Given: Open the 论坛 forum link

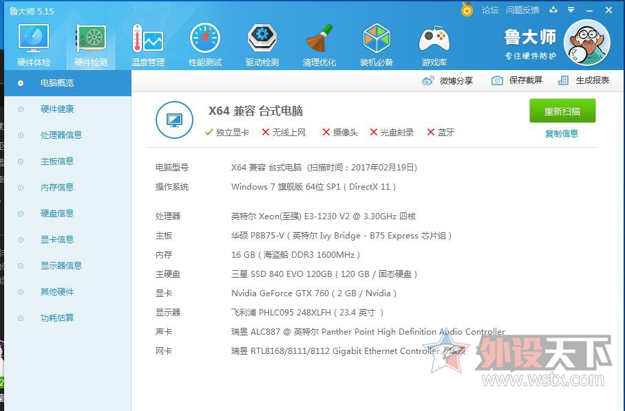Looking at the screenshot, I should (x=490, y=10).
